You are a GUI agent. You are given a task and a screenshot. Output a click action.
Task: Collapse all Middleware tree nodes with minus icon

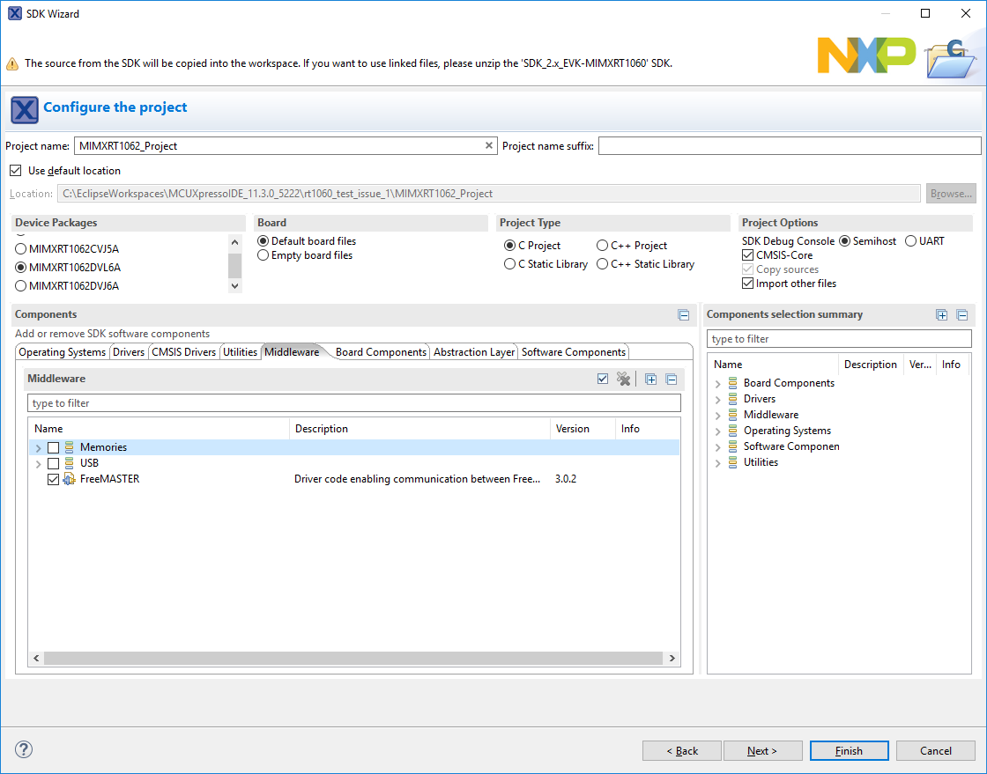tap(672, 379)
